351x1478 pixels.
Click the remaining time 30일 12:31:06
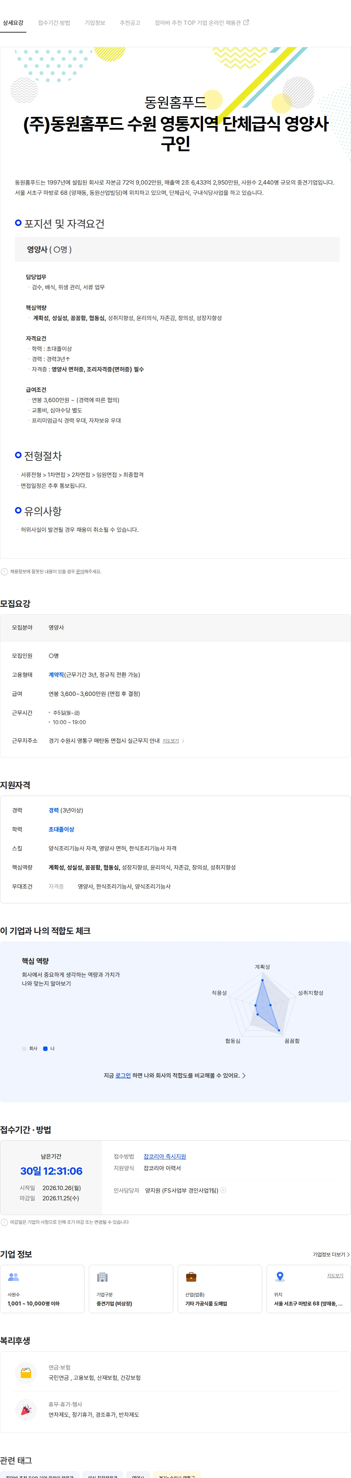[51, 1171]
